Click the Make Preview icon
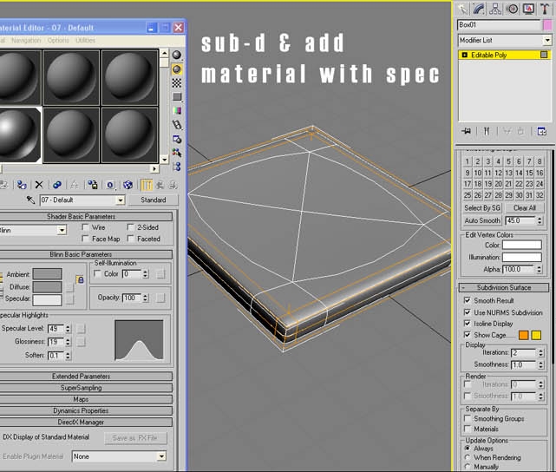Image resolution: width=556 pixels, height=472 pixels. pos(177,125)
